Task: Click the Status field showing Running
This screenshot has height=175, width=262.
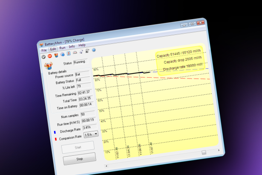Action: click(81, 62)
